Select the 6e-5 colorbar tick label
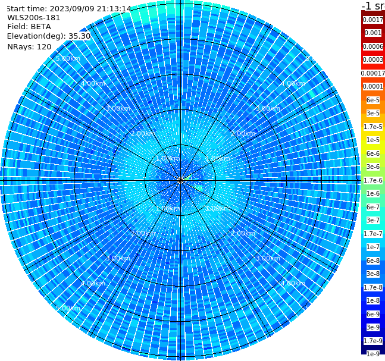This screenshot has width=385, height=361. pyautogui.click(x=373, y=100)
